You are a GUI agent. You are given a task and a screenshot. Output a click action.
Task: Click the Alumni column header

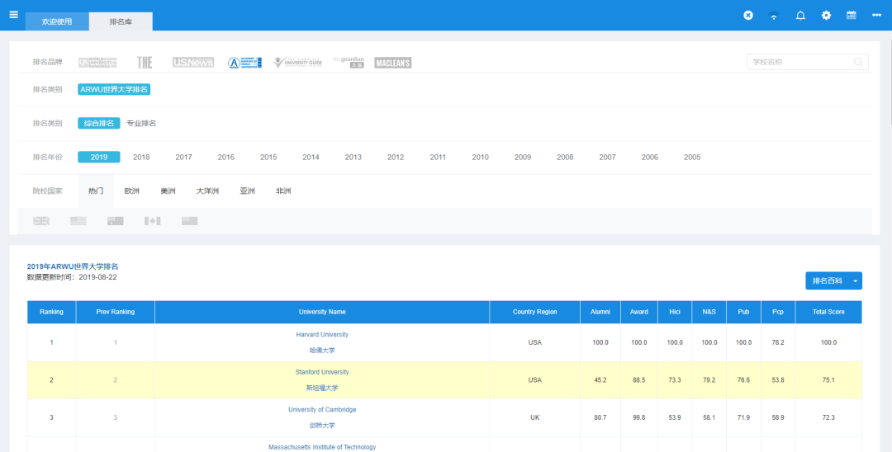click(600, 313)
